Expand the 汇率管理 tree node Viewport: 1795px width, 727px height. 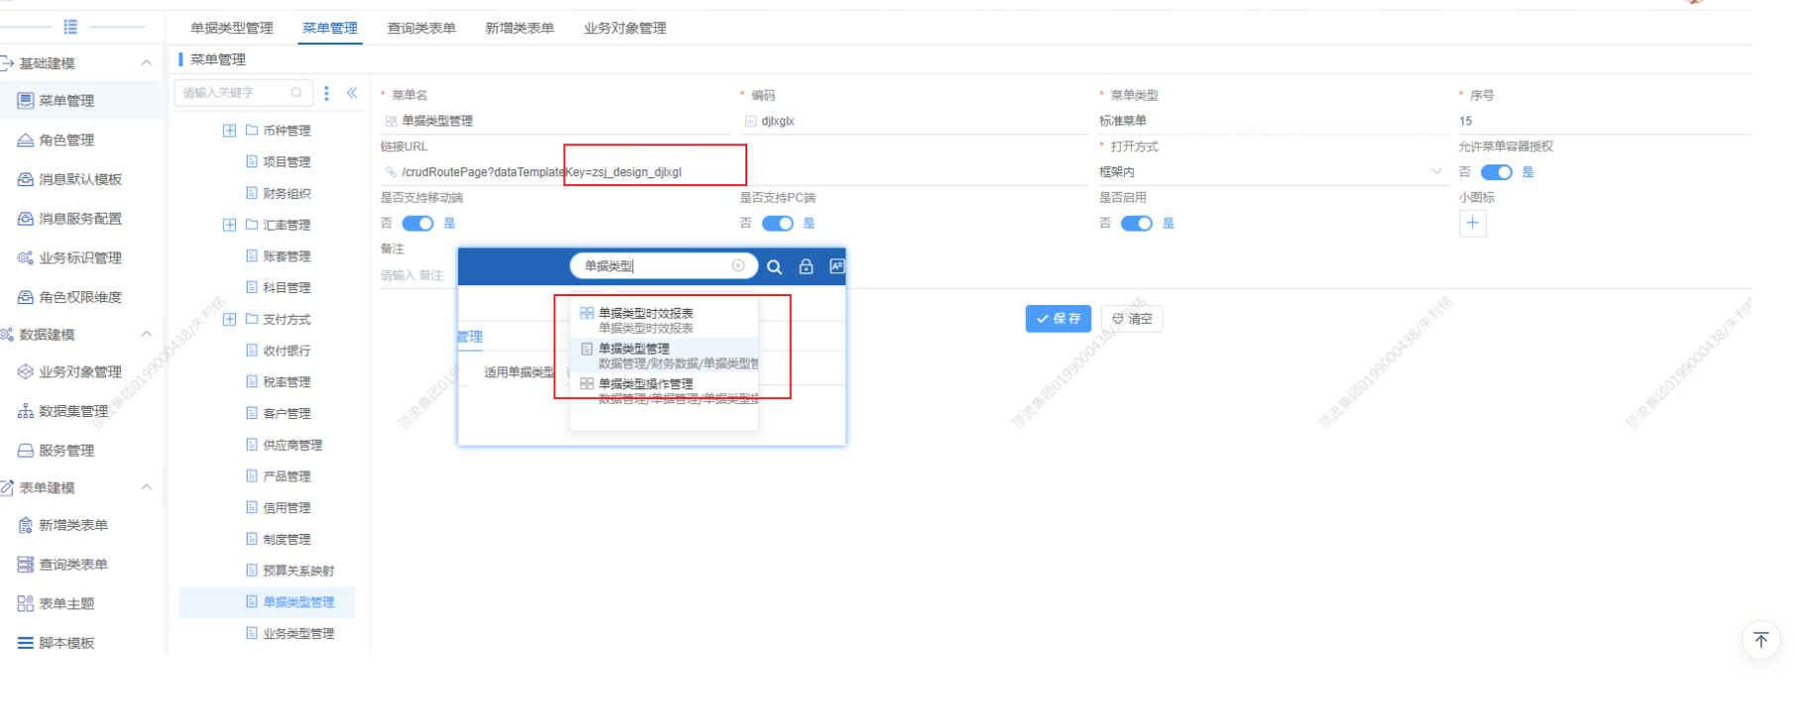pyautogui.click(x=229, y=225)
